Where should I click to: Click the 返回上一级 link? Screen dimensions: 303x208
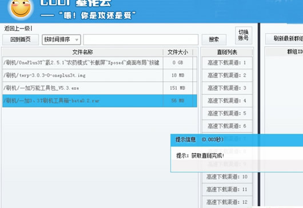[18, 28]
